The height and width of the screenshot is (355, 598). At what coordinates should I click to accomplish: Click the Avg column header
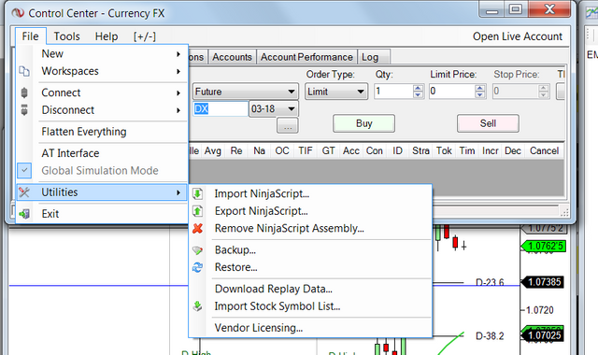click(x=213, y=151)
